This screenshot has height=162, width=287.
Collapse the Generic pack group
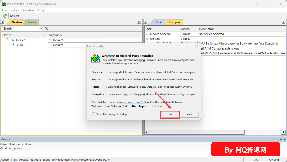147,39
